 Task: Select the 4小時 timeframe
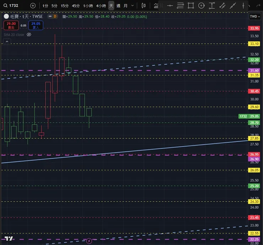[x=101, y=6]
